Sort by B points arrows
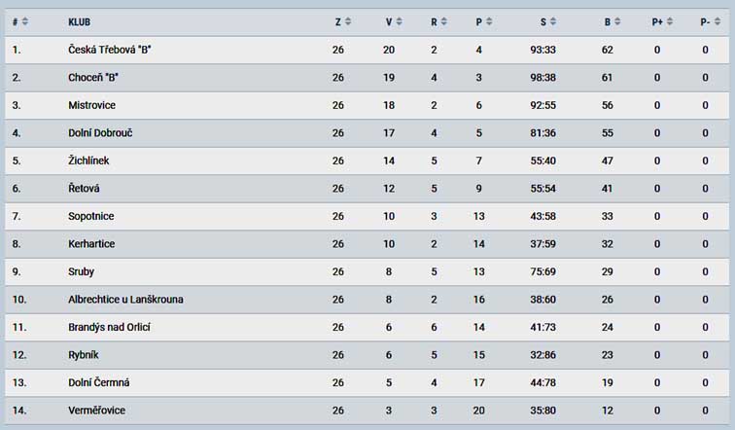 click(x=617, y=21)
